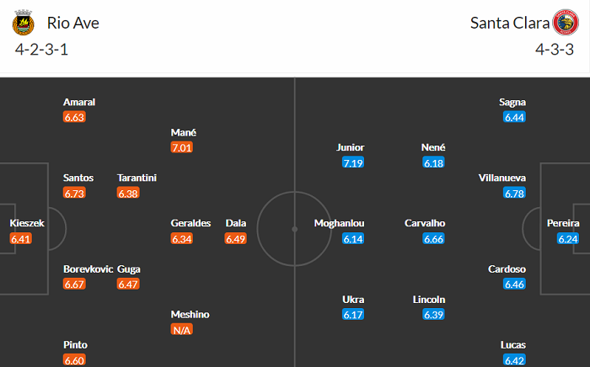Click Sagna's 6.44 rating badge
This screenshot has height=367, width=590.
pyautogui.click(x=514, y=118)
